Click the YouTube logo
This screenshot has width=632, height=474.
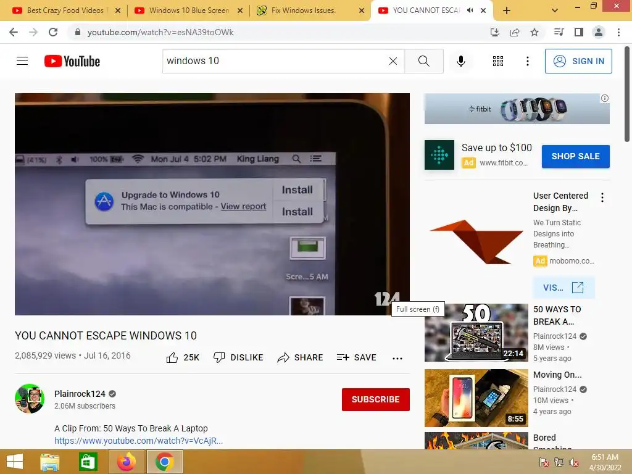pos(72,61)
